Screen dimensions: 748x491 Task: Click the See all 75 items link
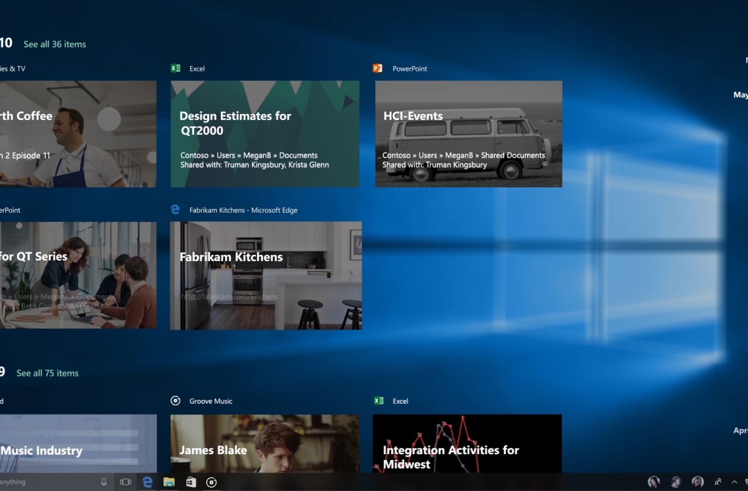click(x=48, y=373)
